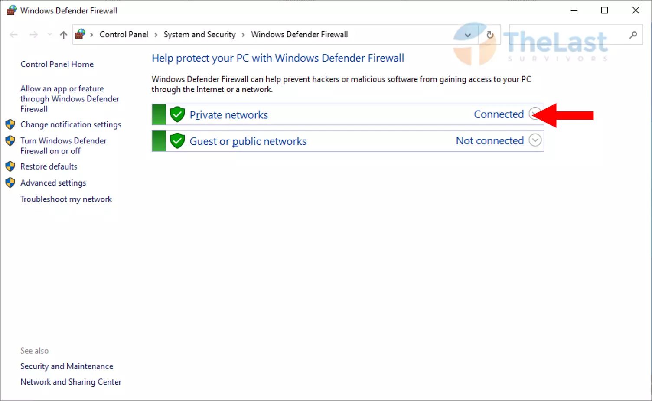Click the Back navigation arrow
The height and width of the screenshot is (401, 652).
coord(13,35)
